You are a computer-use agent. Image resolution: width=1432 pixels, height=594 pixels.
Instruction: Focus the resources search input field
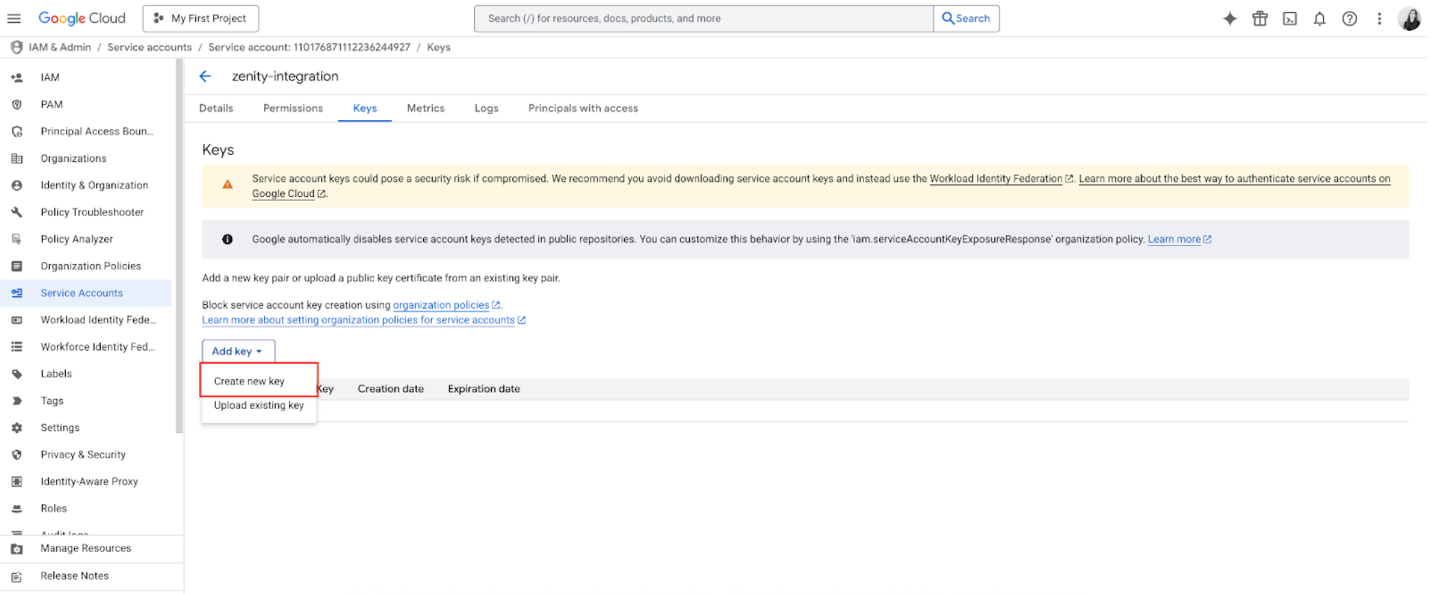[703, 19]
